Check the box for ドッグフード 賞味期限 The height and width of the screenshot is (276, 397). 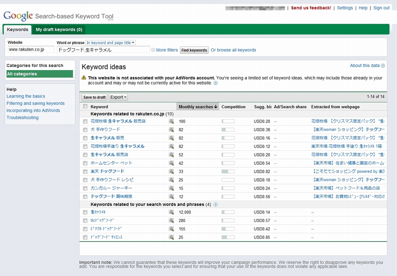(85, 197)
